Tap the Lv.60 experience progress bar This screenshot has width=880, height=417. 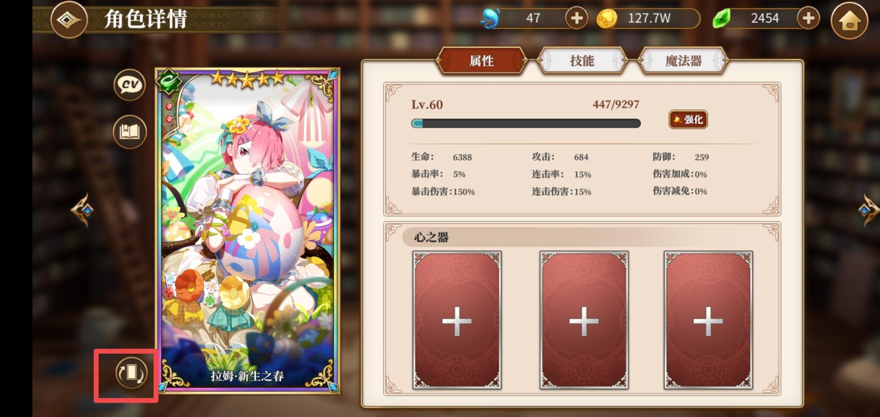(526, 124)
